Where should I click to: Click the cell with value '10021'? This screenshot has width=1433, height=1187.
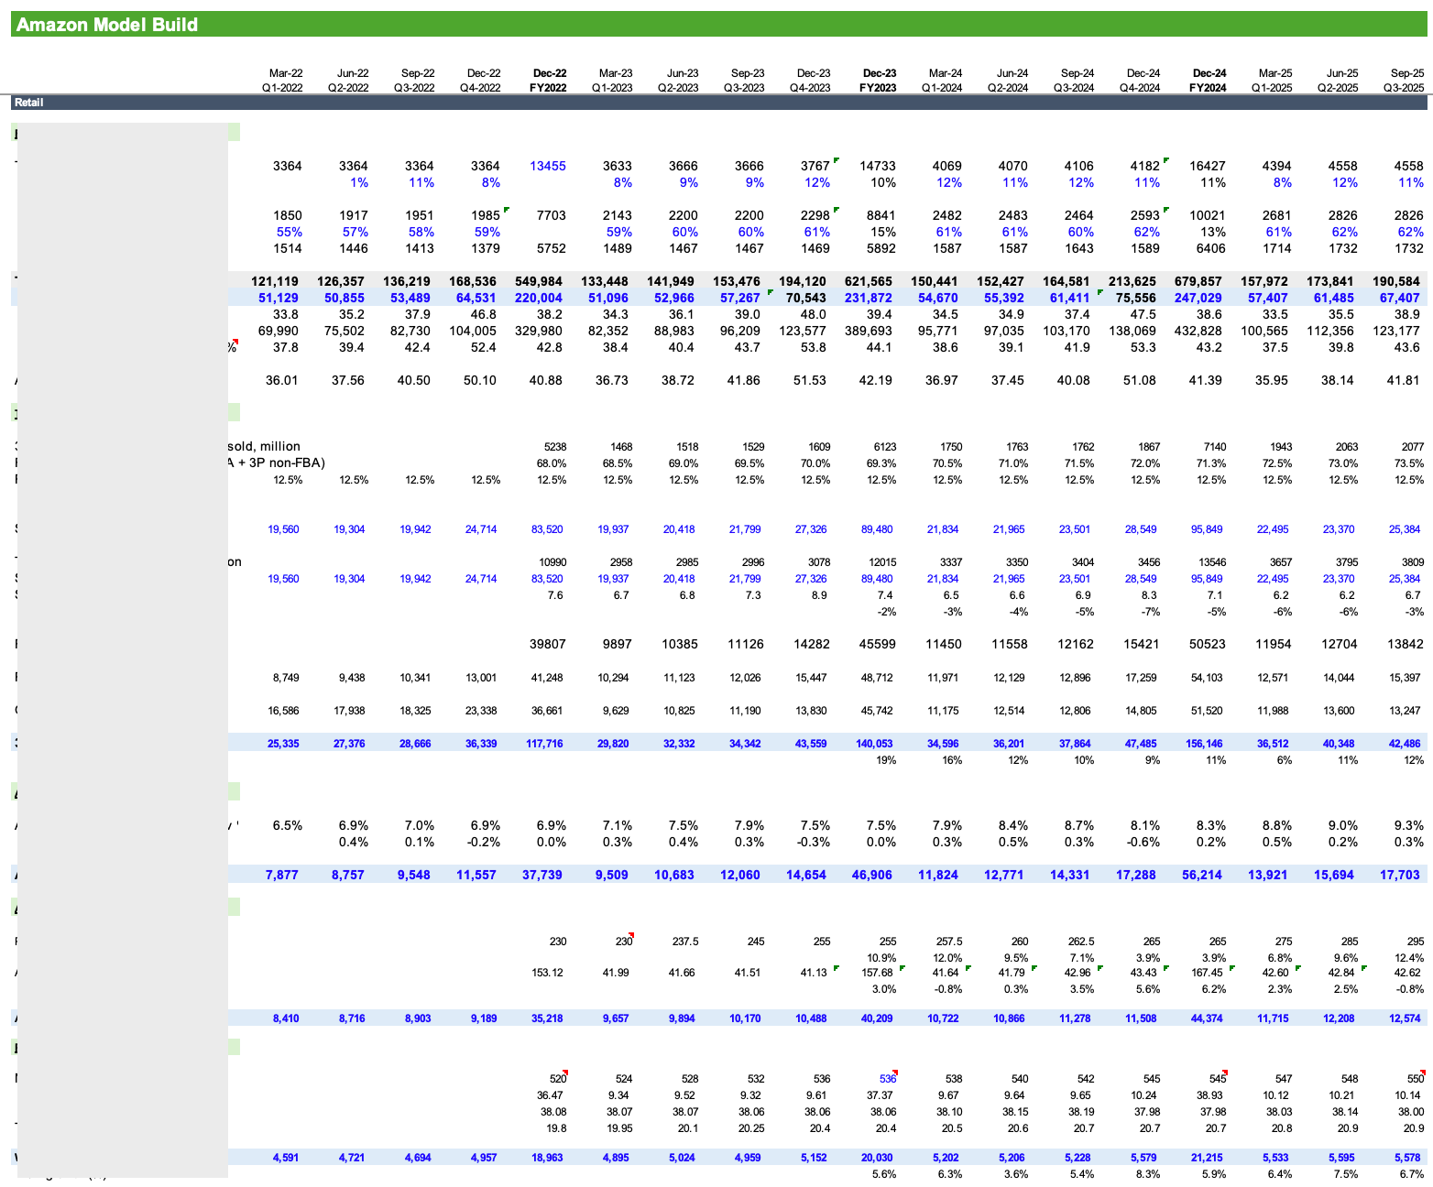tap(1208, 215)
